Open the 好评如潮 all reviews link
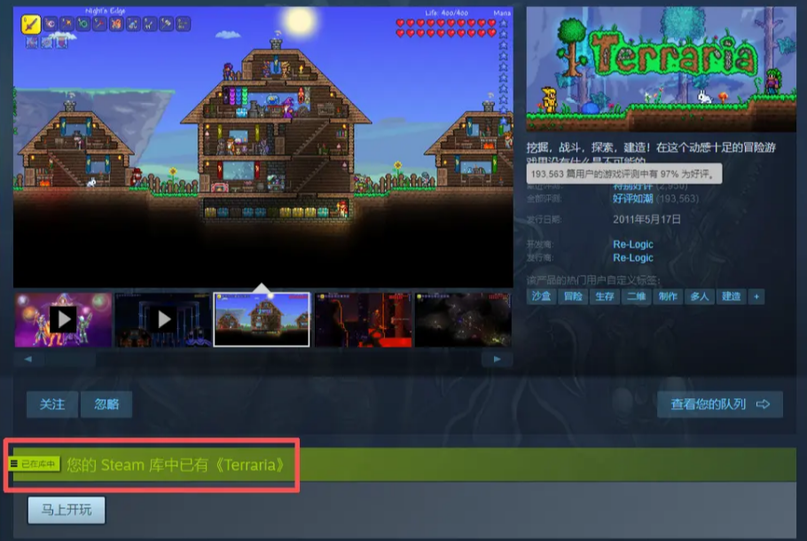Viewport: 807px width, 541px height. 631,199
